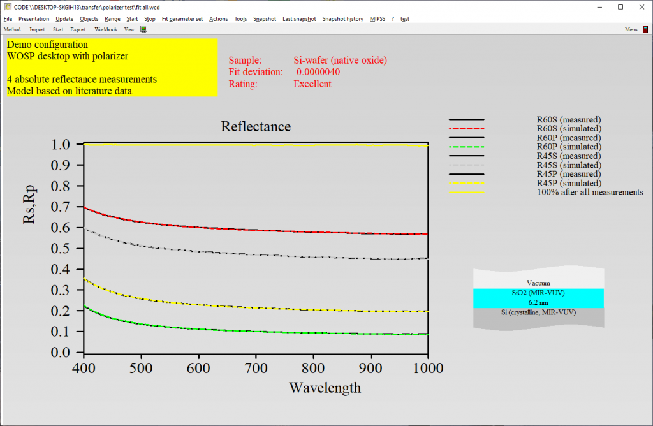Open the Range menu

coord(111,18)
